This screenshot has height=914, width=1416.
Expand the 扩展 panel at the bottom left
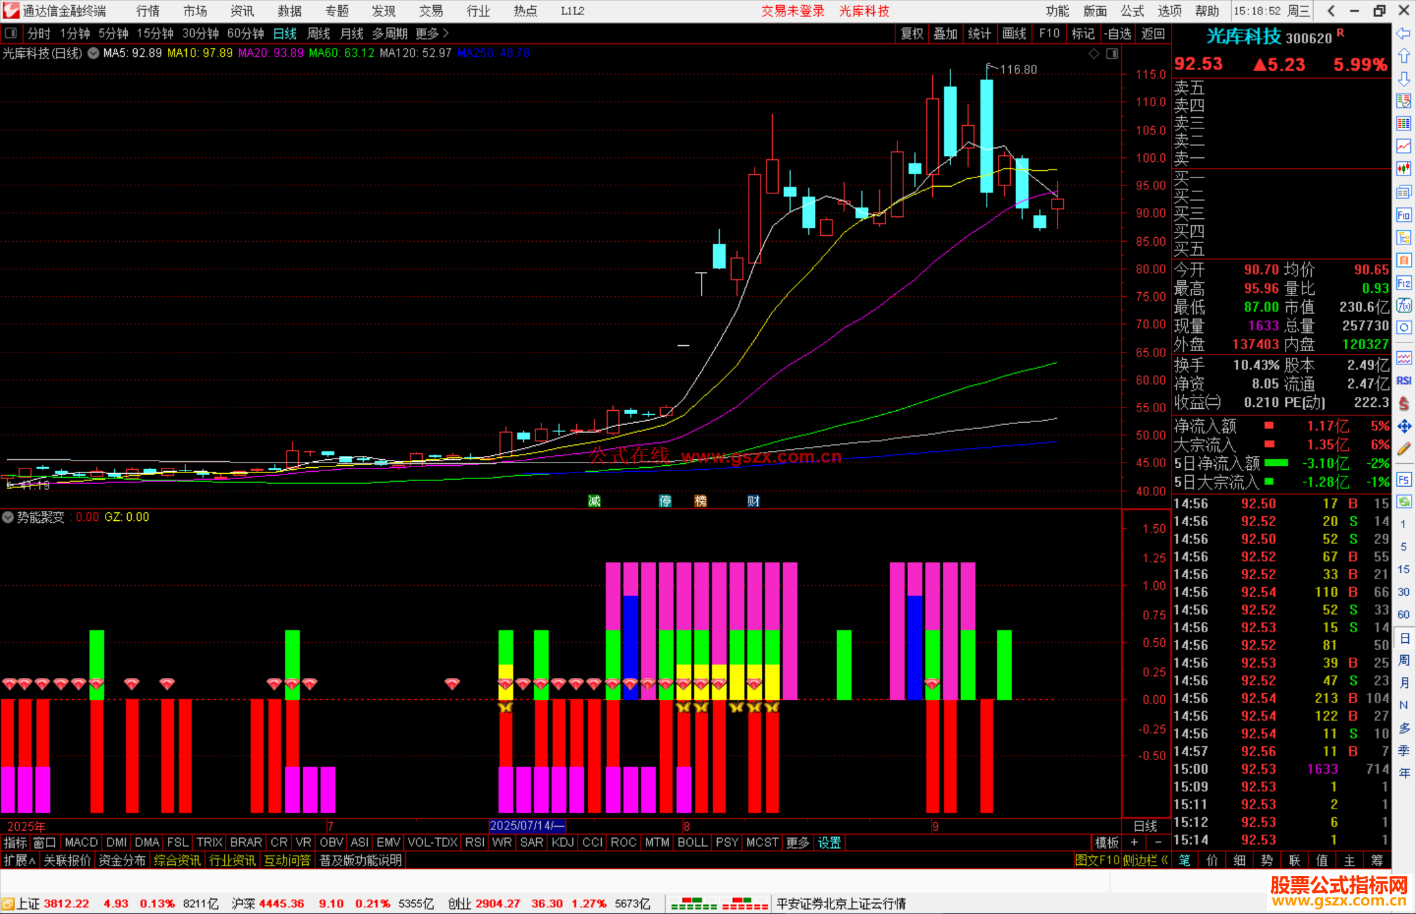click(x=19, y=860)
